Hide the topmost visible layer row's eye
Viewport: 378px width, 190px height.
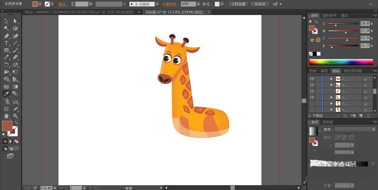312,79
